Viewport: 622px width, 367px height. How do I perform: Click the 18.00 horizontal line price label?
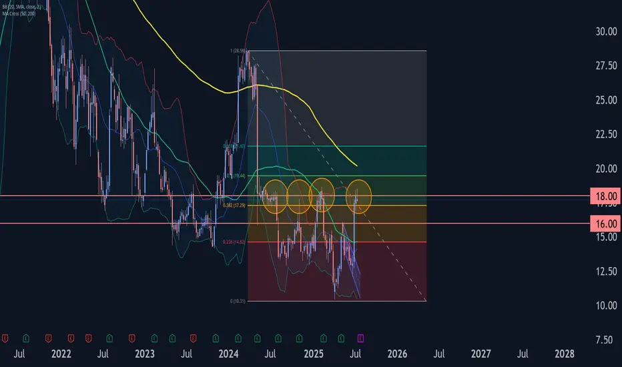606,196
